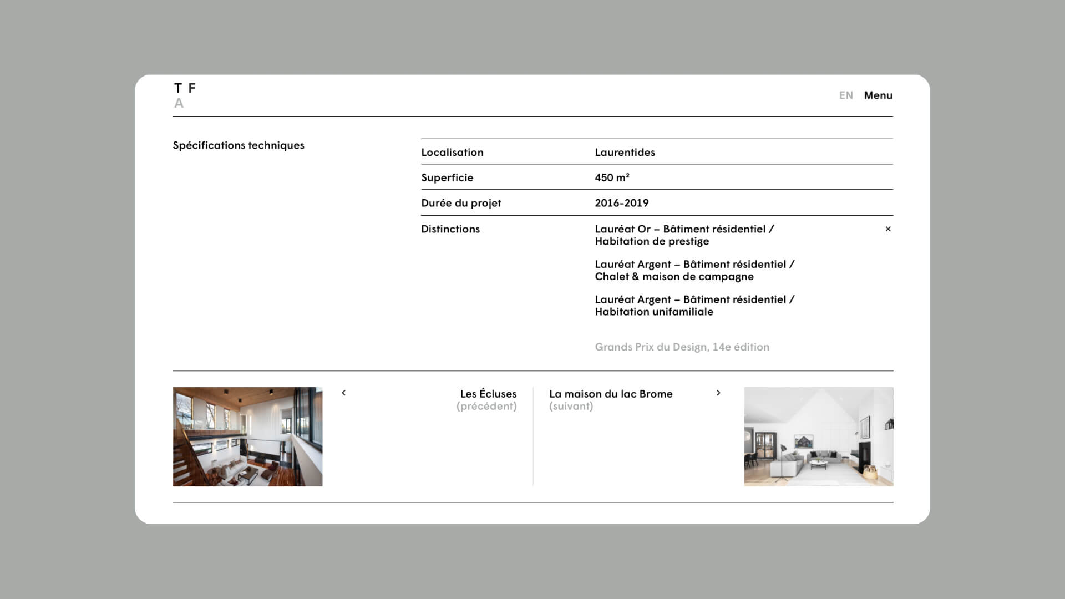The height and width of the screenshot is (599, 1065).
Task: Click the lac Brome living room thumbnail
Action: (x=818, y=436)
